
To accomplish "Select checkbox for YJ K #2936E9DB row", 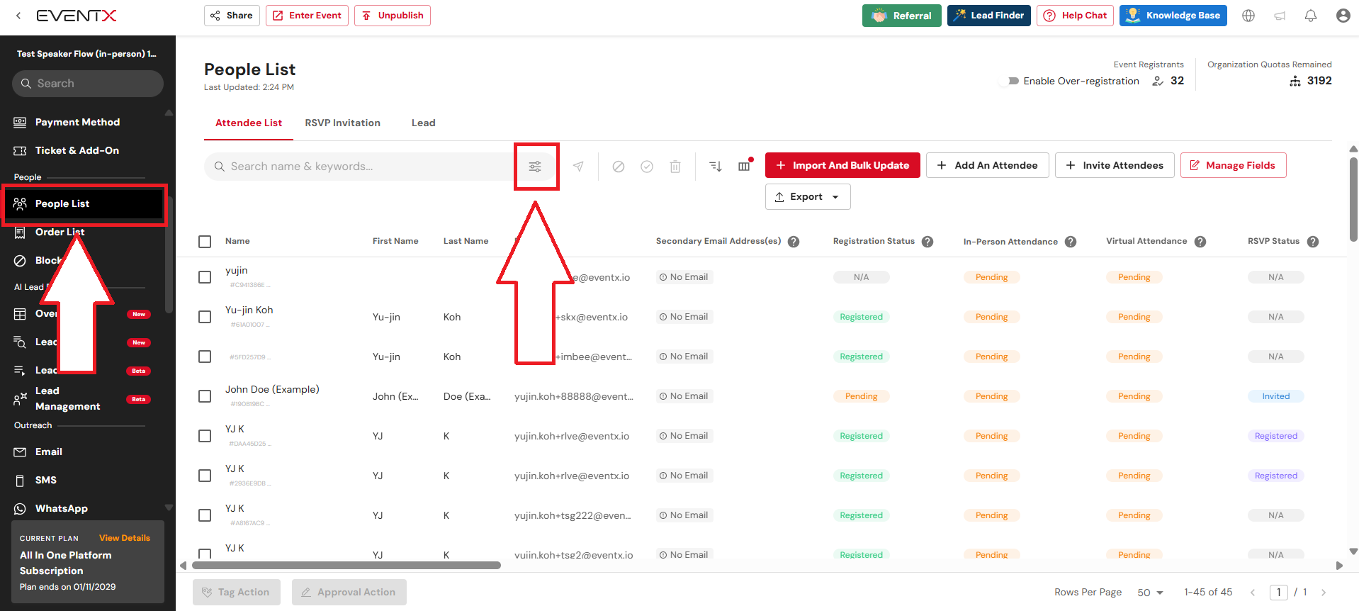I will tap(205, 476).
